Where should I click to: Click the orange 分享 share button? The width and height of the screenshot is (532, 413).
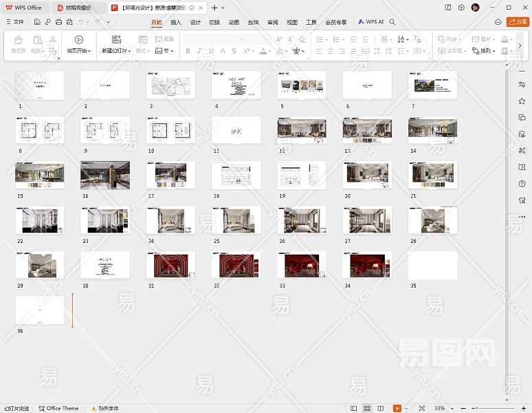pos(518,22)
